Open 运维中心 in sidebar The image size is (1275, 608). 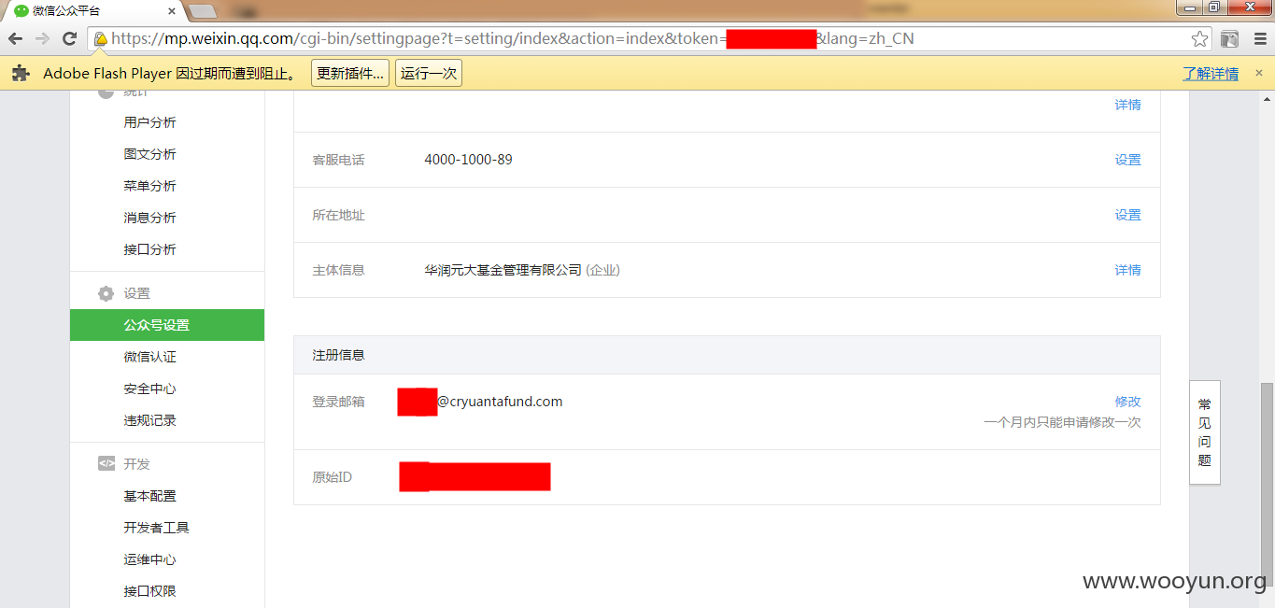[x=149, y=559]
